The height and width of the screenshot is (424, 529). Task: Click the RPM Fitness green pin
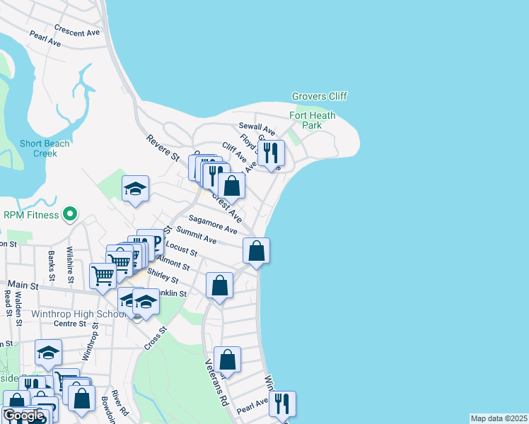tap(70, 215)
